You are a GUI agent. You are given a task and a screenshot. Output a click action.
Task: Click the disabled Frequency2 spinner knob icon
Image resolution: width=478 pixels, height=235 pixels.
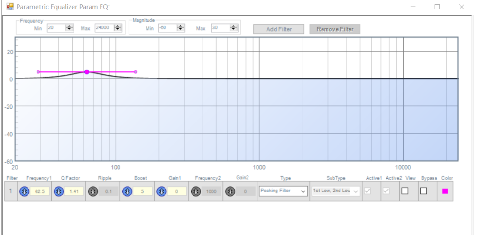coord(196,191)
